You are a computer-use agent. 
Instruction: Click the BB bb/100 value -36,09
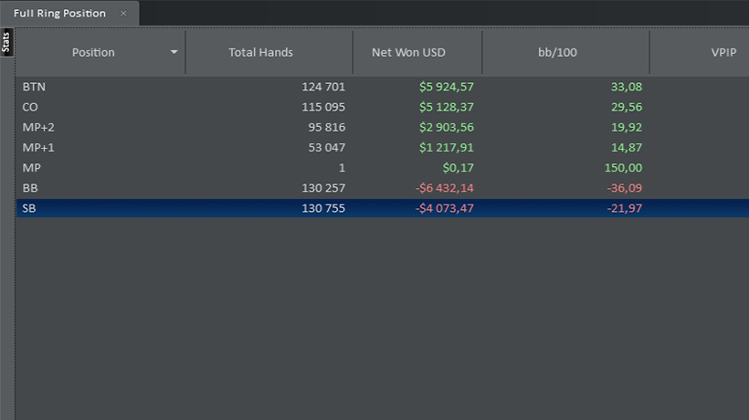[625, 188]
